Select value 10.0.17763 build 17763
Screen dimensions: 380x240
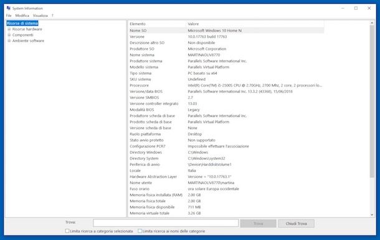[x=207, y=37]
